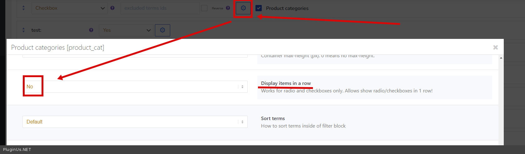Click the Display items in a row label
The image size is (525, 154).
tap(286, 83)
